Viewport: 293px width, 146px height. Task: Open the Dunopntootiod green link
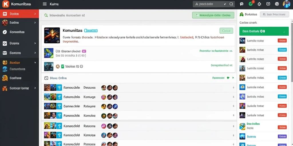click(x=222, y=65)
